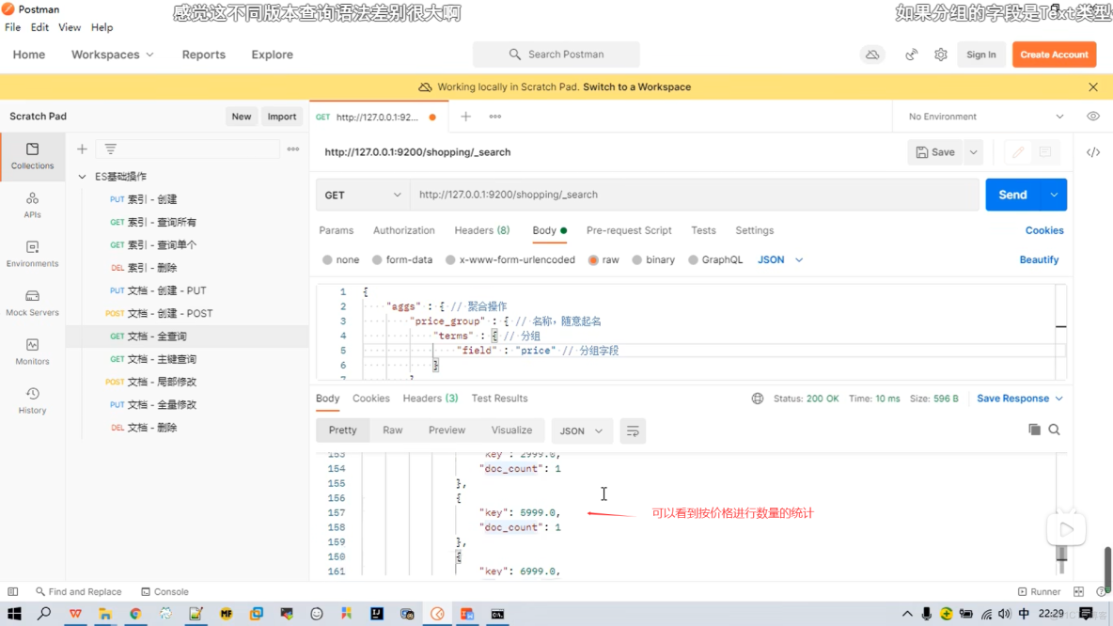
Task: Click the Search Postman input field
Action: (x=555, y=55)
